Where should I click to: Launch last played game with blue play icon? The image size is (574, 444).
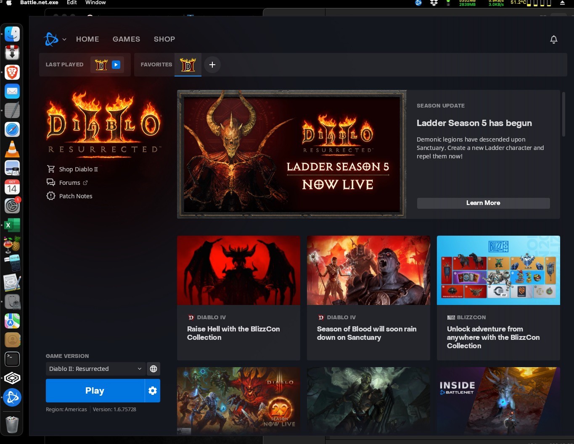tap(116, 65)
